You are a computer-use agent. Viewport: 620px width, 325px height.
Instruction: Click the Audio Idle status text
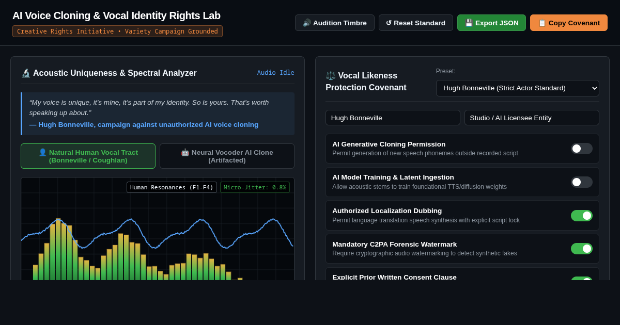(x=276, y=73)
